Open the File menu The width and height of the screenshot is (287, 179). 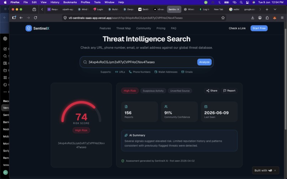tap(26, 2)
